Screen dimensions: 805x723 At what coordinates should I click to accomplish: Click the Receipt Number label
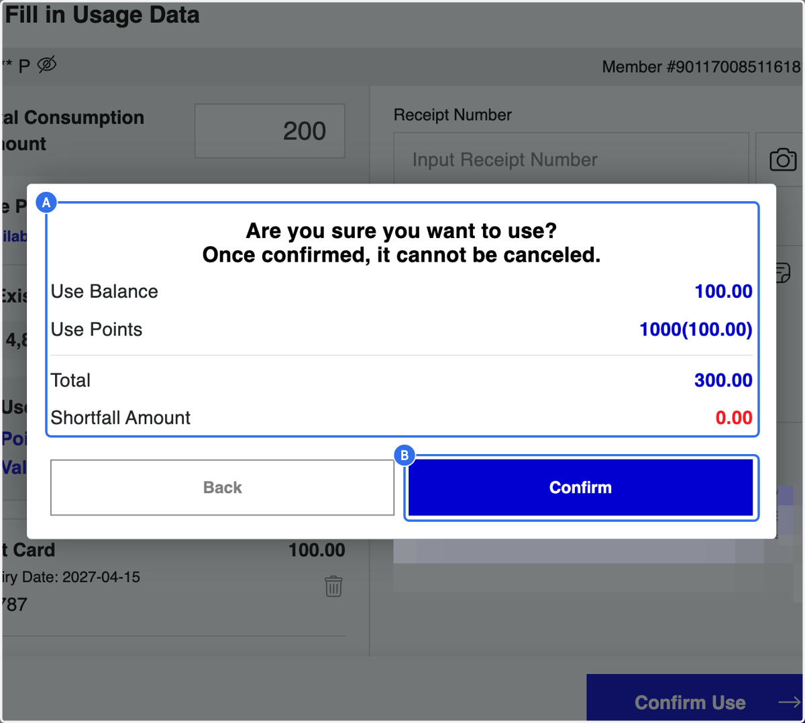453,115
